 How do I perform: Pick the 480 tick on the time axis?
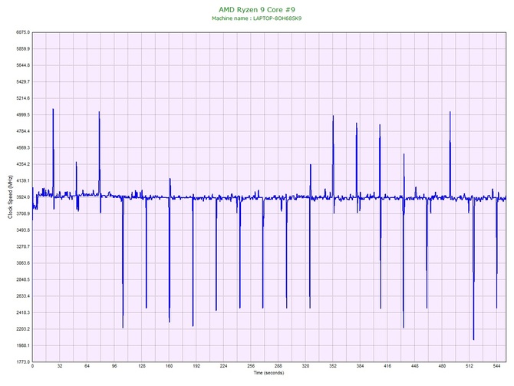[442, 366]
